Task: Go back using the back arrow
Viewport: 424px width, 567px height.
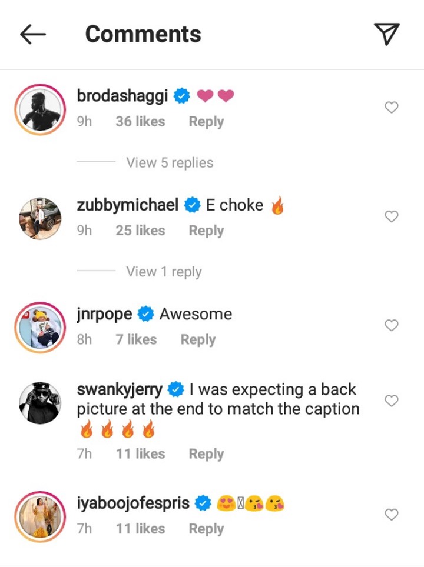Action: click(x=33, y=35)
